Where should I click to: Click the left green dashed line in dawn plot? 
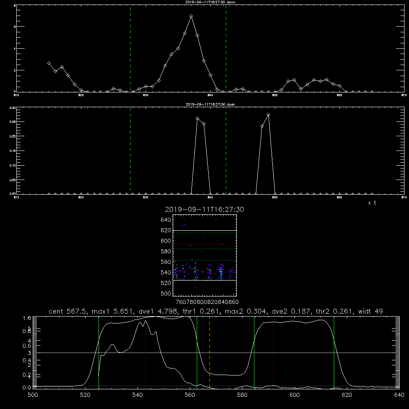click(130, 49)
